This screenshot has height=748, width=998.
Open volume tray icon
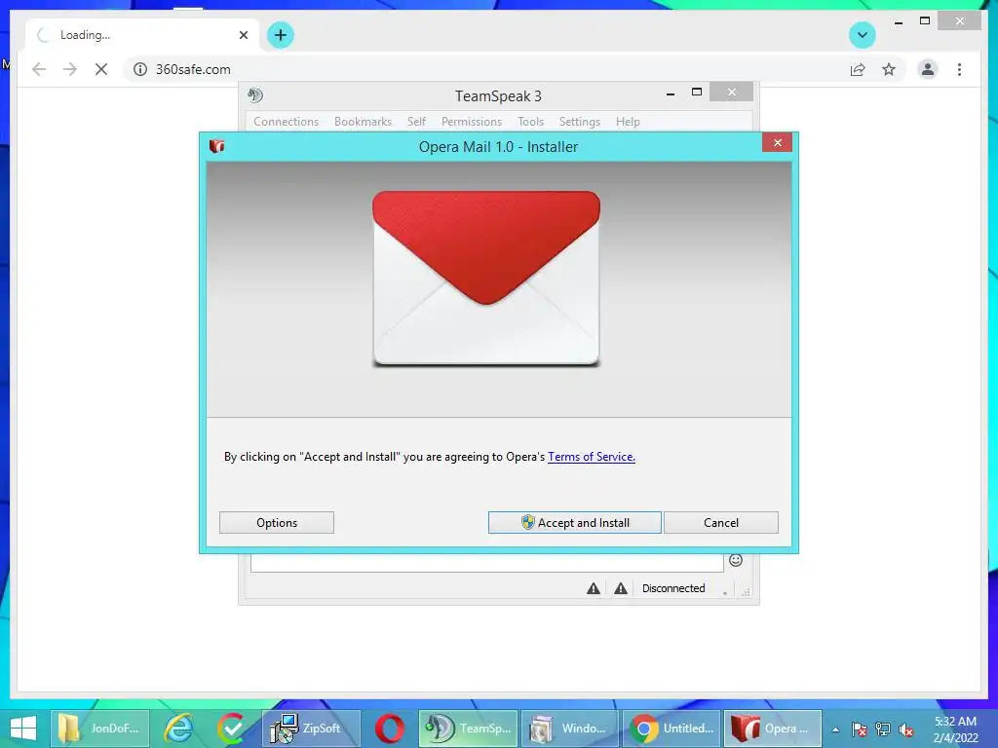[906, 729]
